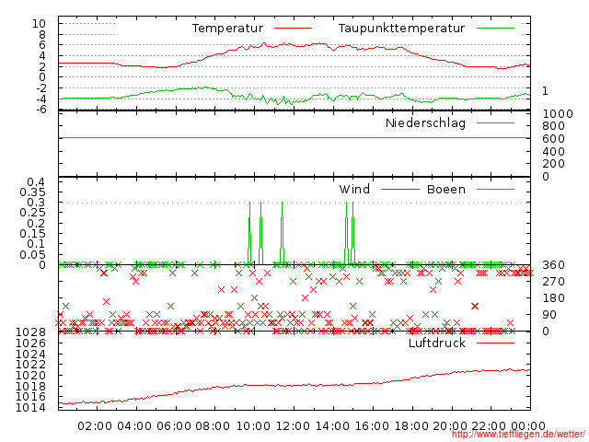Click the 360 wind direction axis value
The height and width of the screenshot is (442, 589).
click(553, 265)
